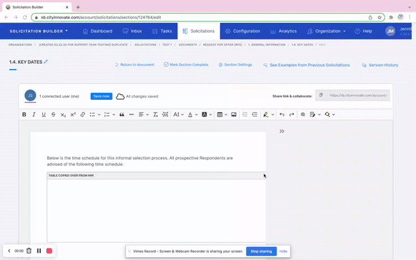The width and height of the screenshot is (416, 260).
Task: Click Stop sharing in the Vimeo bar
Action: point(261,251)
